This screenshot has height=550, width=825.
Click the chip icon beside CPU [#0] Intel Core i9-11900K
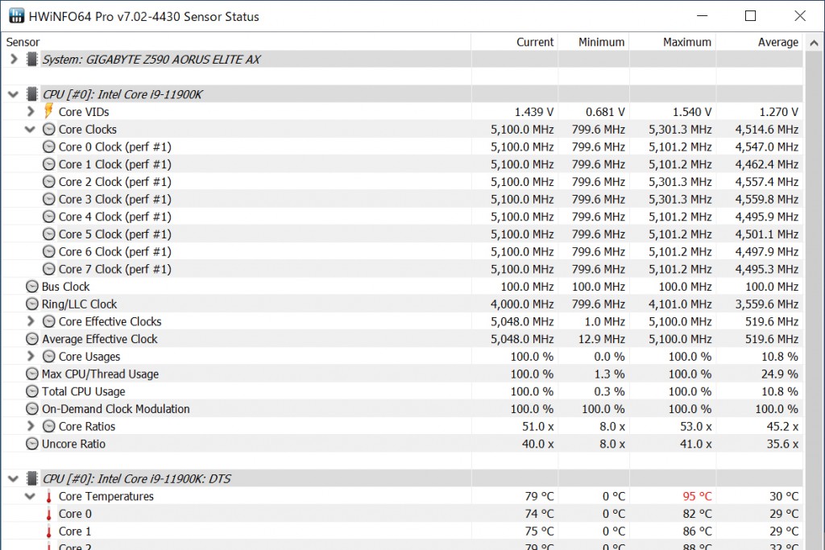pyautogui.click(x=32, y=95)
